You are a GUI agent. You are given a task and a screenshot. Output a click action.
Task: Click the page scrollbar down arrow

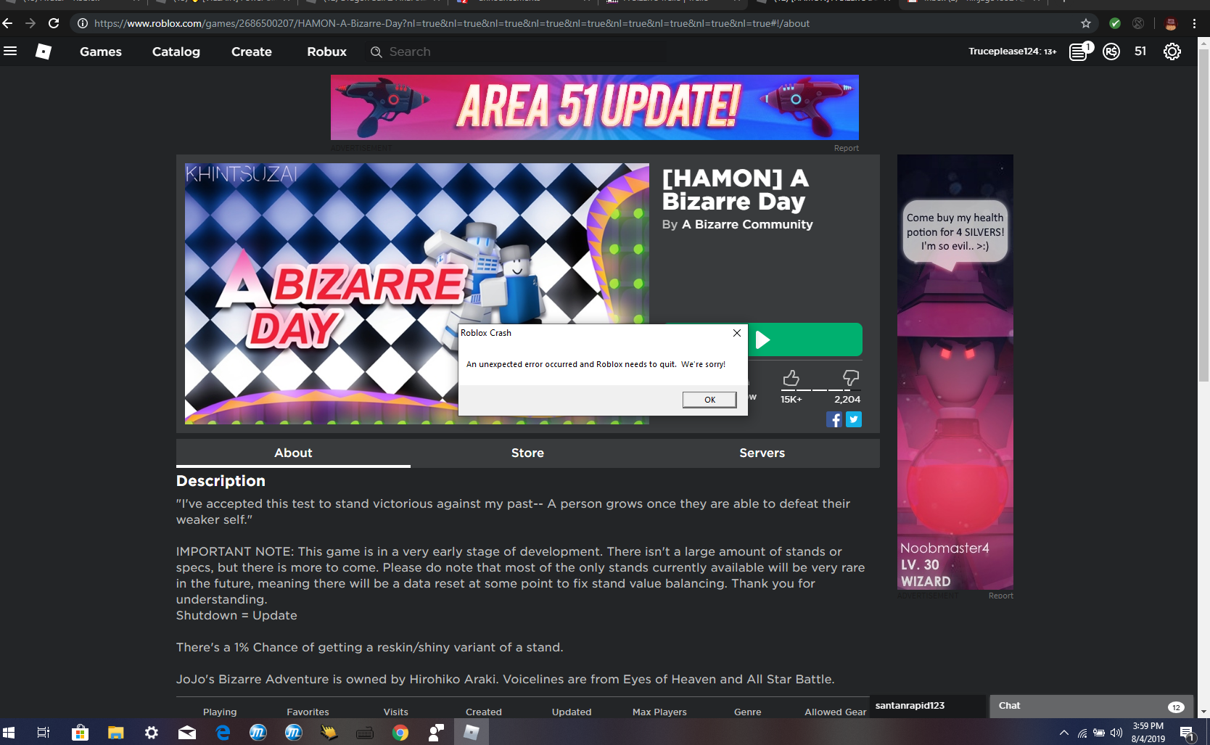(1203, 712)
